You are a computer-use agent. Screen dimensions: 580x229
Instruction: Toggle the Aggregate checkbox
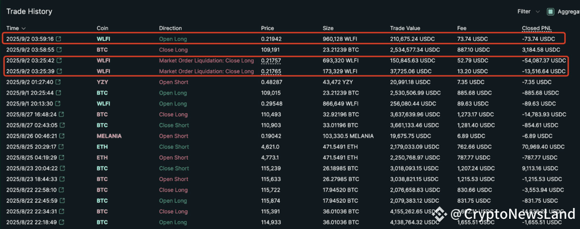pos(551,12)
